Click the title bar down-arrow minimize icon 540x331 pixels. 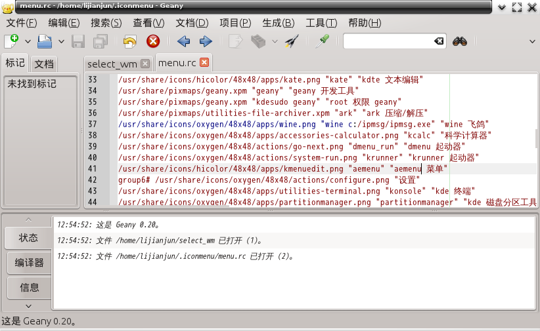501,7
